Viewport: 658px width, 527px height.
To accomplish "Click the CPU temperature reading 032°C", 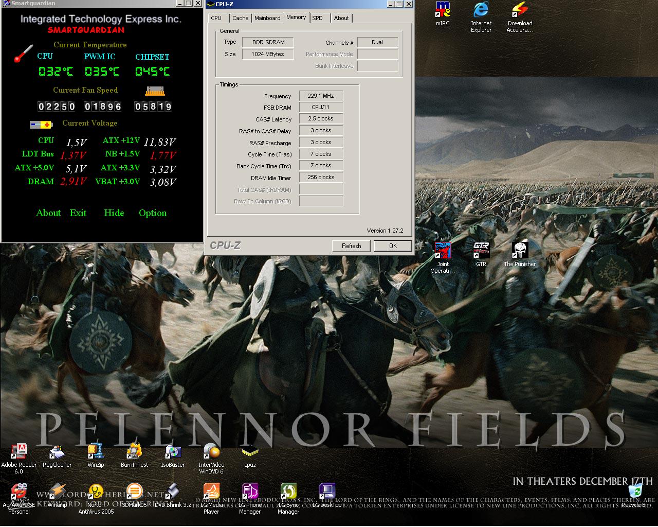I will pyautogui.click(x=56, y=72).
